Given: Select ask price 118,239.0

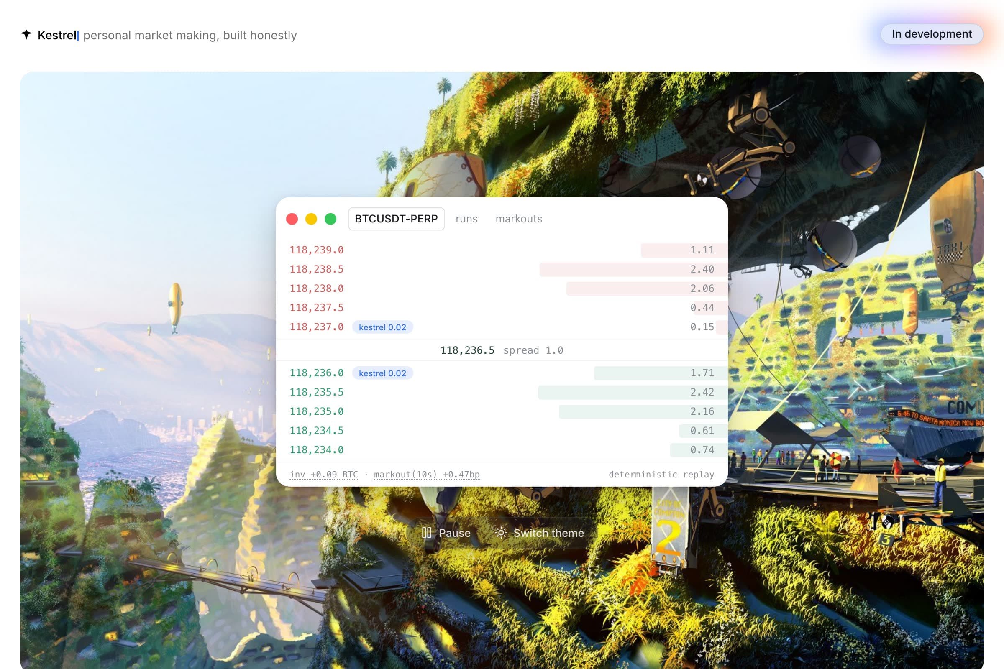Looking at the screenshot, I should coord(316,250).
